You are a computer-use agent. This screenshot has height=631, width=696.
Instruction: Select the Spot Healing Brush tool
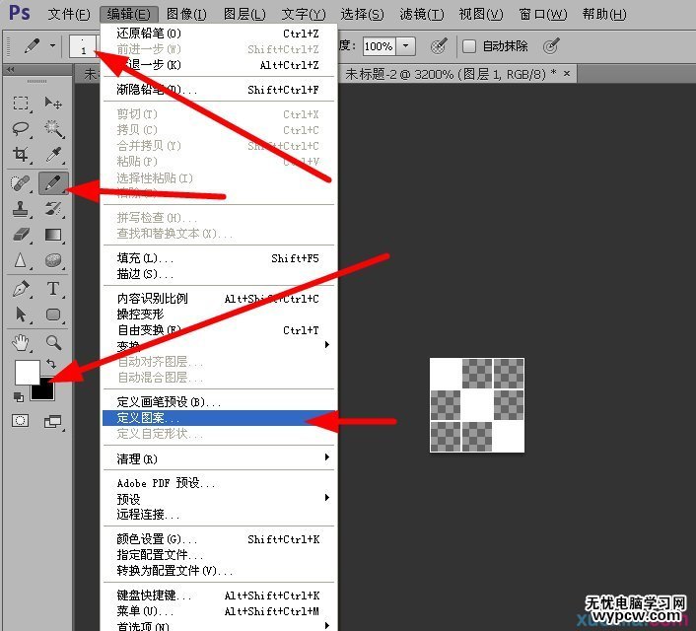tap(21, 183)
